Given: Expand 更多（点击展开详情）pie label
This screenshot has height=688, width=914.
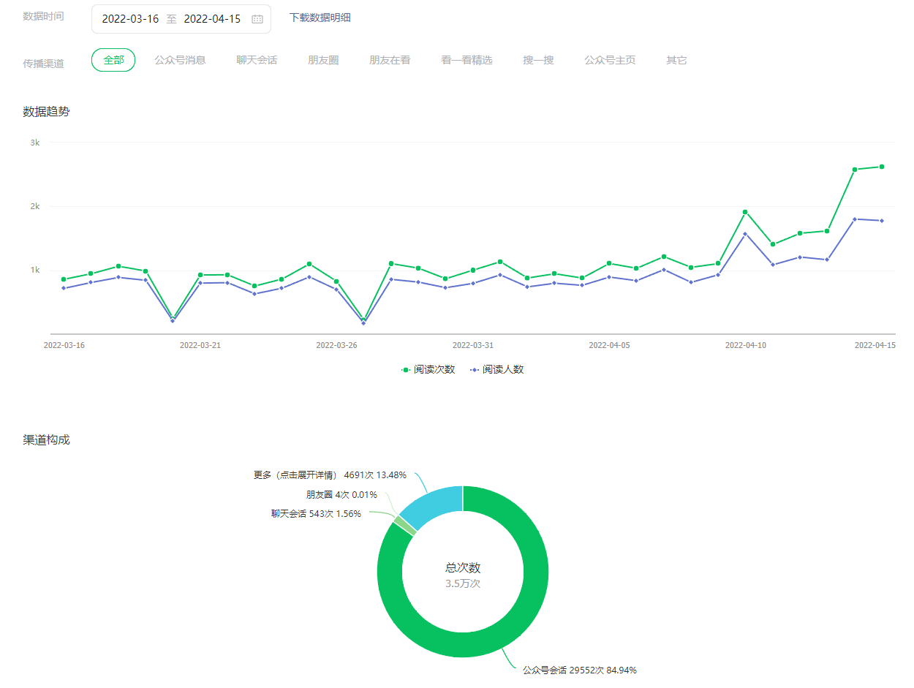Looking at the screenshot, I should [x=330, y=475].
